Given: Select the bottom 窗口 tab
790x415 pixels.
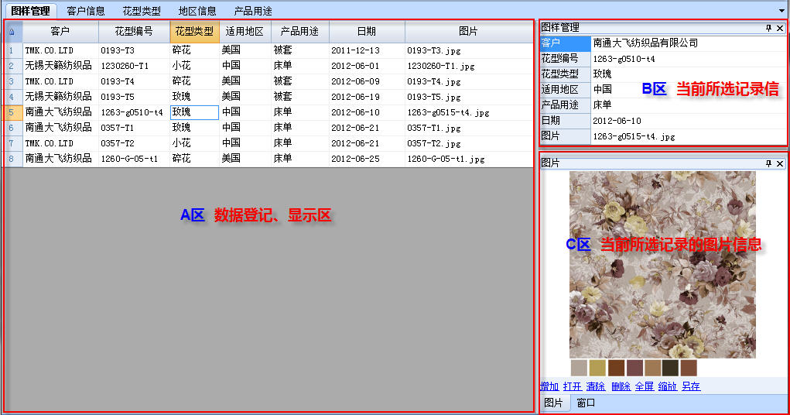Looking at the screenshot, I should [x=586, y=403].
